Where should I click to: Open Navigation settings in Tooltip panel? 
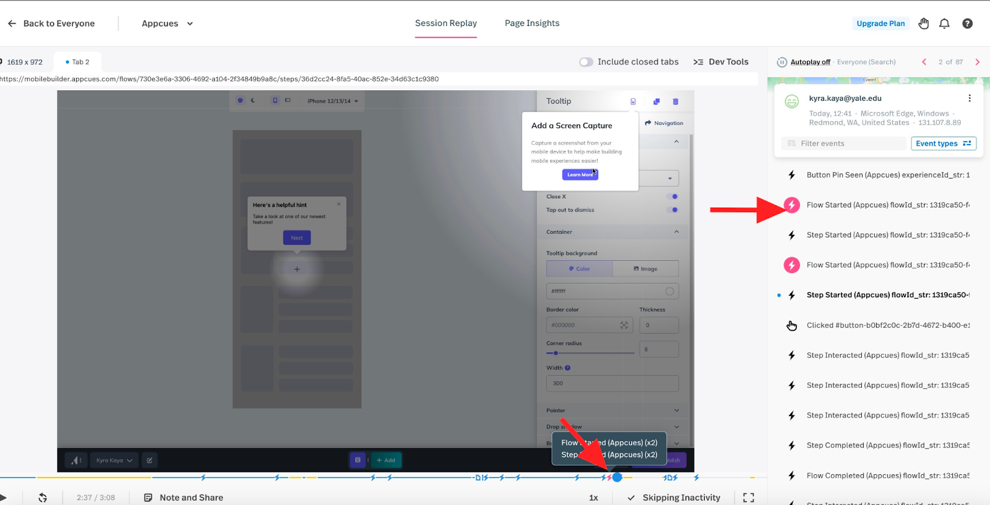click(664, 123)
